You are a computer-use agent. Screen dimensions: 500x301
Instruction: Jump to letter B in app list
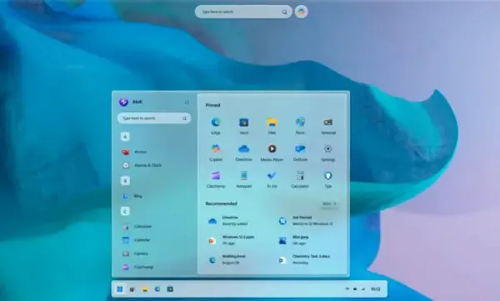[x=125, y=181]
